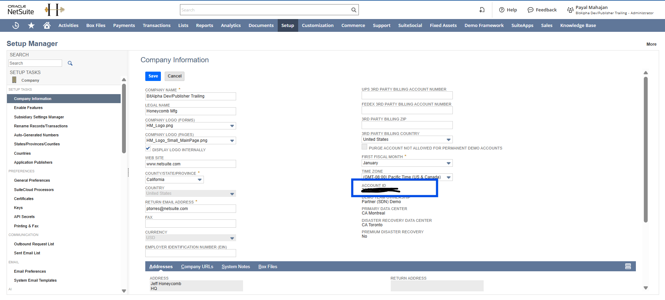
Task: Switch to System Notes subtab
Action: click(236, 266)
